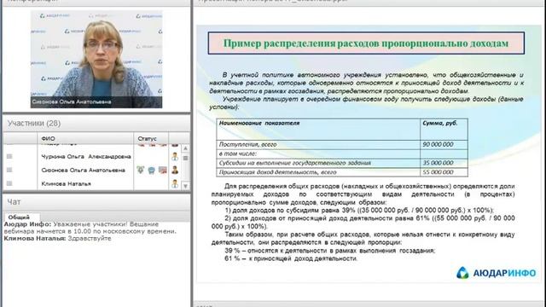Click the participants list scroll-down arrow
Image resolution: width=546 pixels, height=307 pixels.
pyautogui.click(x=185, y=186)
